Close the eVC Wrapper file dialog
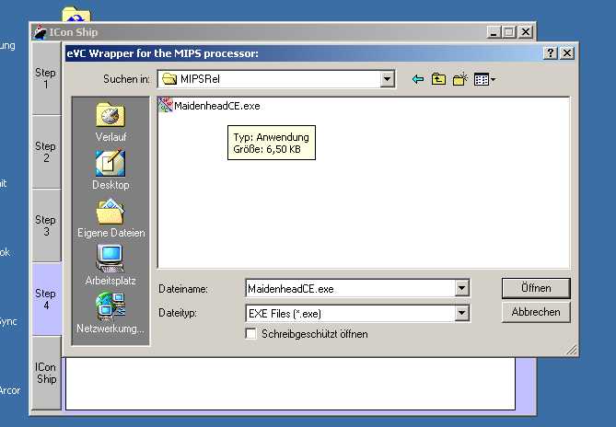Screen dimensions: 616x427 coord(567,53)
